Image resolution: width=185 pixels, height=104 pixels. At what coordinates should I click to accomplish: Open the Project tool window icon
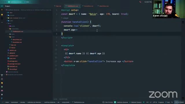(2, 6)
